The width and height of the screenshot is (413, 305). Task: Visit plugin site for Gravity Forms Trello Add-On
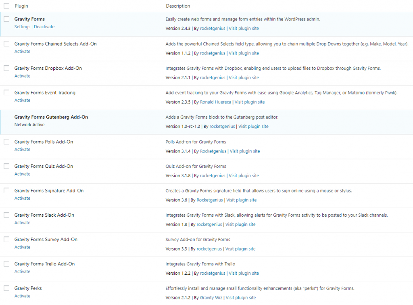click(244, 273)
